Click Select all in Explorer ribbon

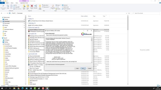coord(65,5)
